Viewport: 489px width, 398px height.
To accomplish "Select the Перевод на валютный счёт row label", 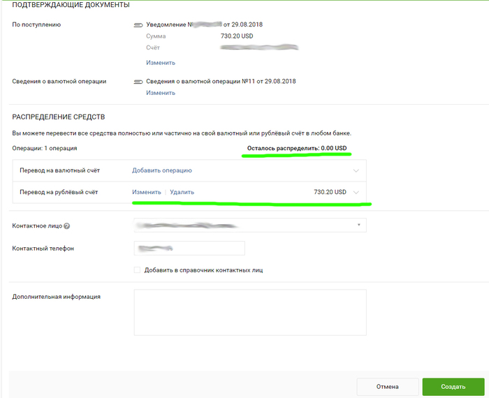I will point(59,170).
